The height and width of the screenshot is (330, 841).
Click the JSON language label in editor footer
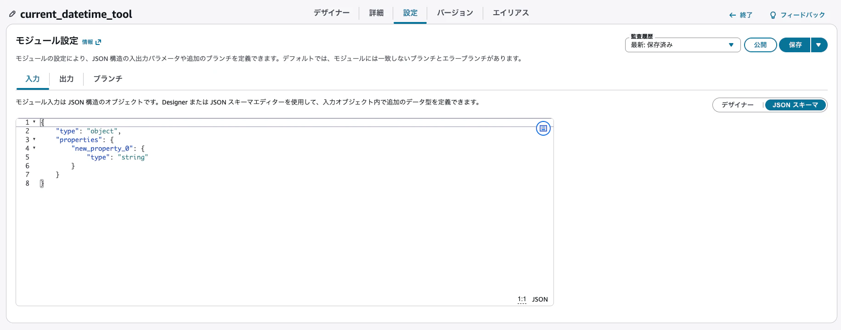click(x=540, y=299)
